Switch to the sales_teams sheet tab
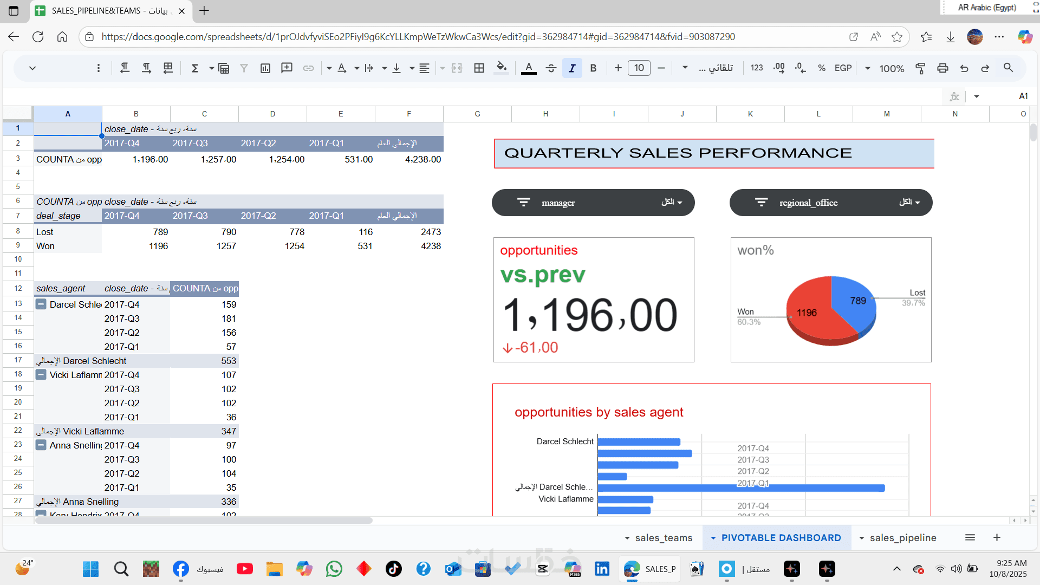 click(x=663, y=538)
